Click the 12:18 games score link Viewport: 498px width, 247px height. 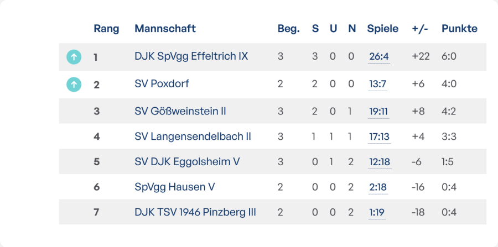[379, 162]
